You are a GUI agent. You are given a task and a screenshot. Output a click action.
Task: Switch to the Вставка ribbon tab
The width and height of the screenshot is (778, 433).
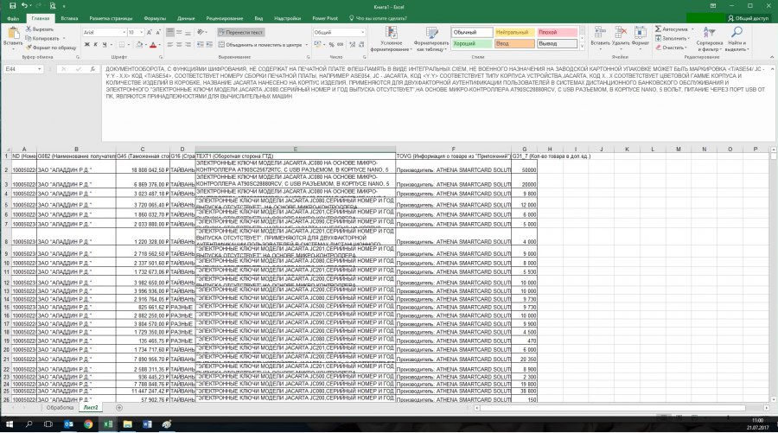(69, 18)
